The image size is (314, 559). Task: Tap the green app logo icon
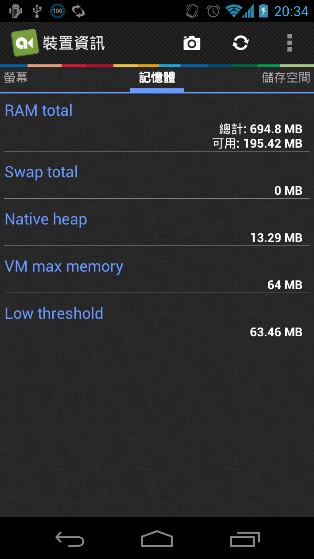25,43
